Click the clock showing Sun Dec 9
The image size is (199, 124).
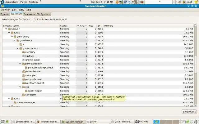pos(102,2)
